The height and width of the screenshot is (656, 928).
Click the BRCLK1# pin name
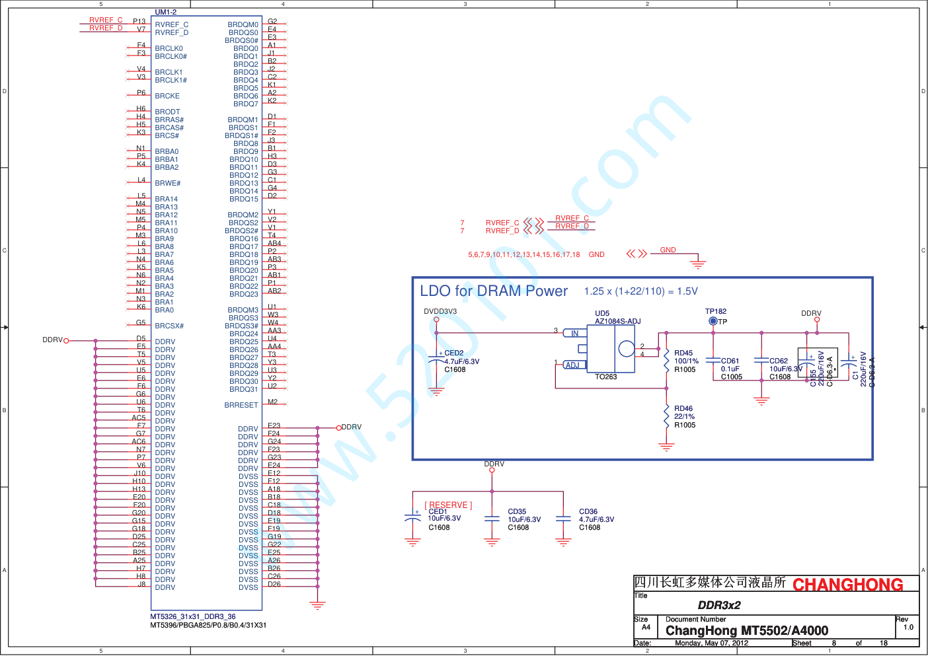pyautogui.click(x=171, y=81)
